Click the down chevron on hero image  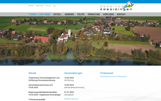[80, 61]
